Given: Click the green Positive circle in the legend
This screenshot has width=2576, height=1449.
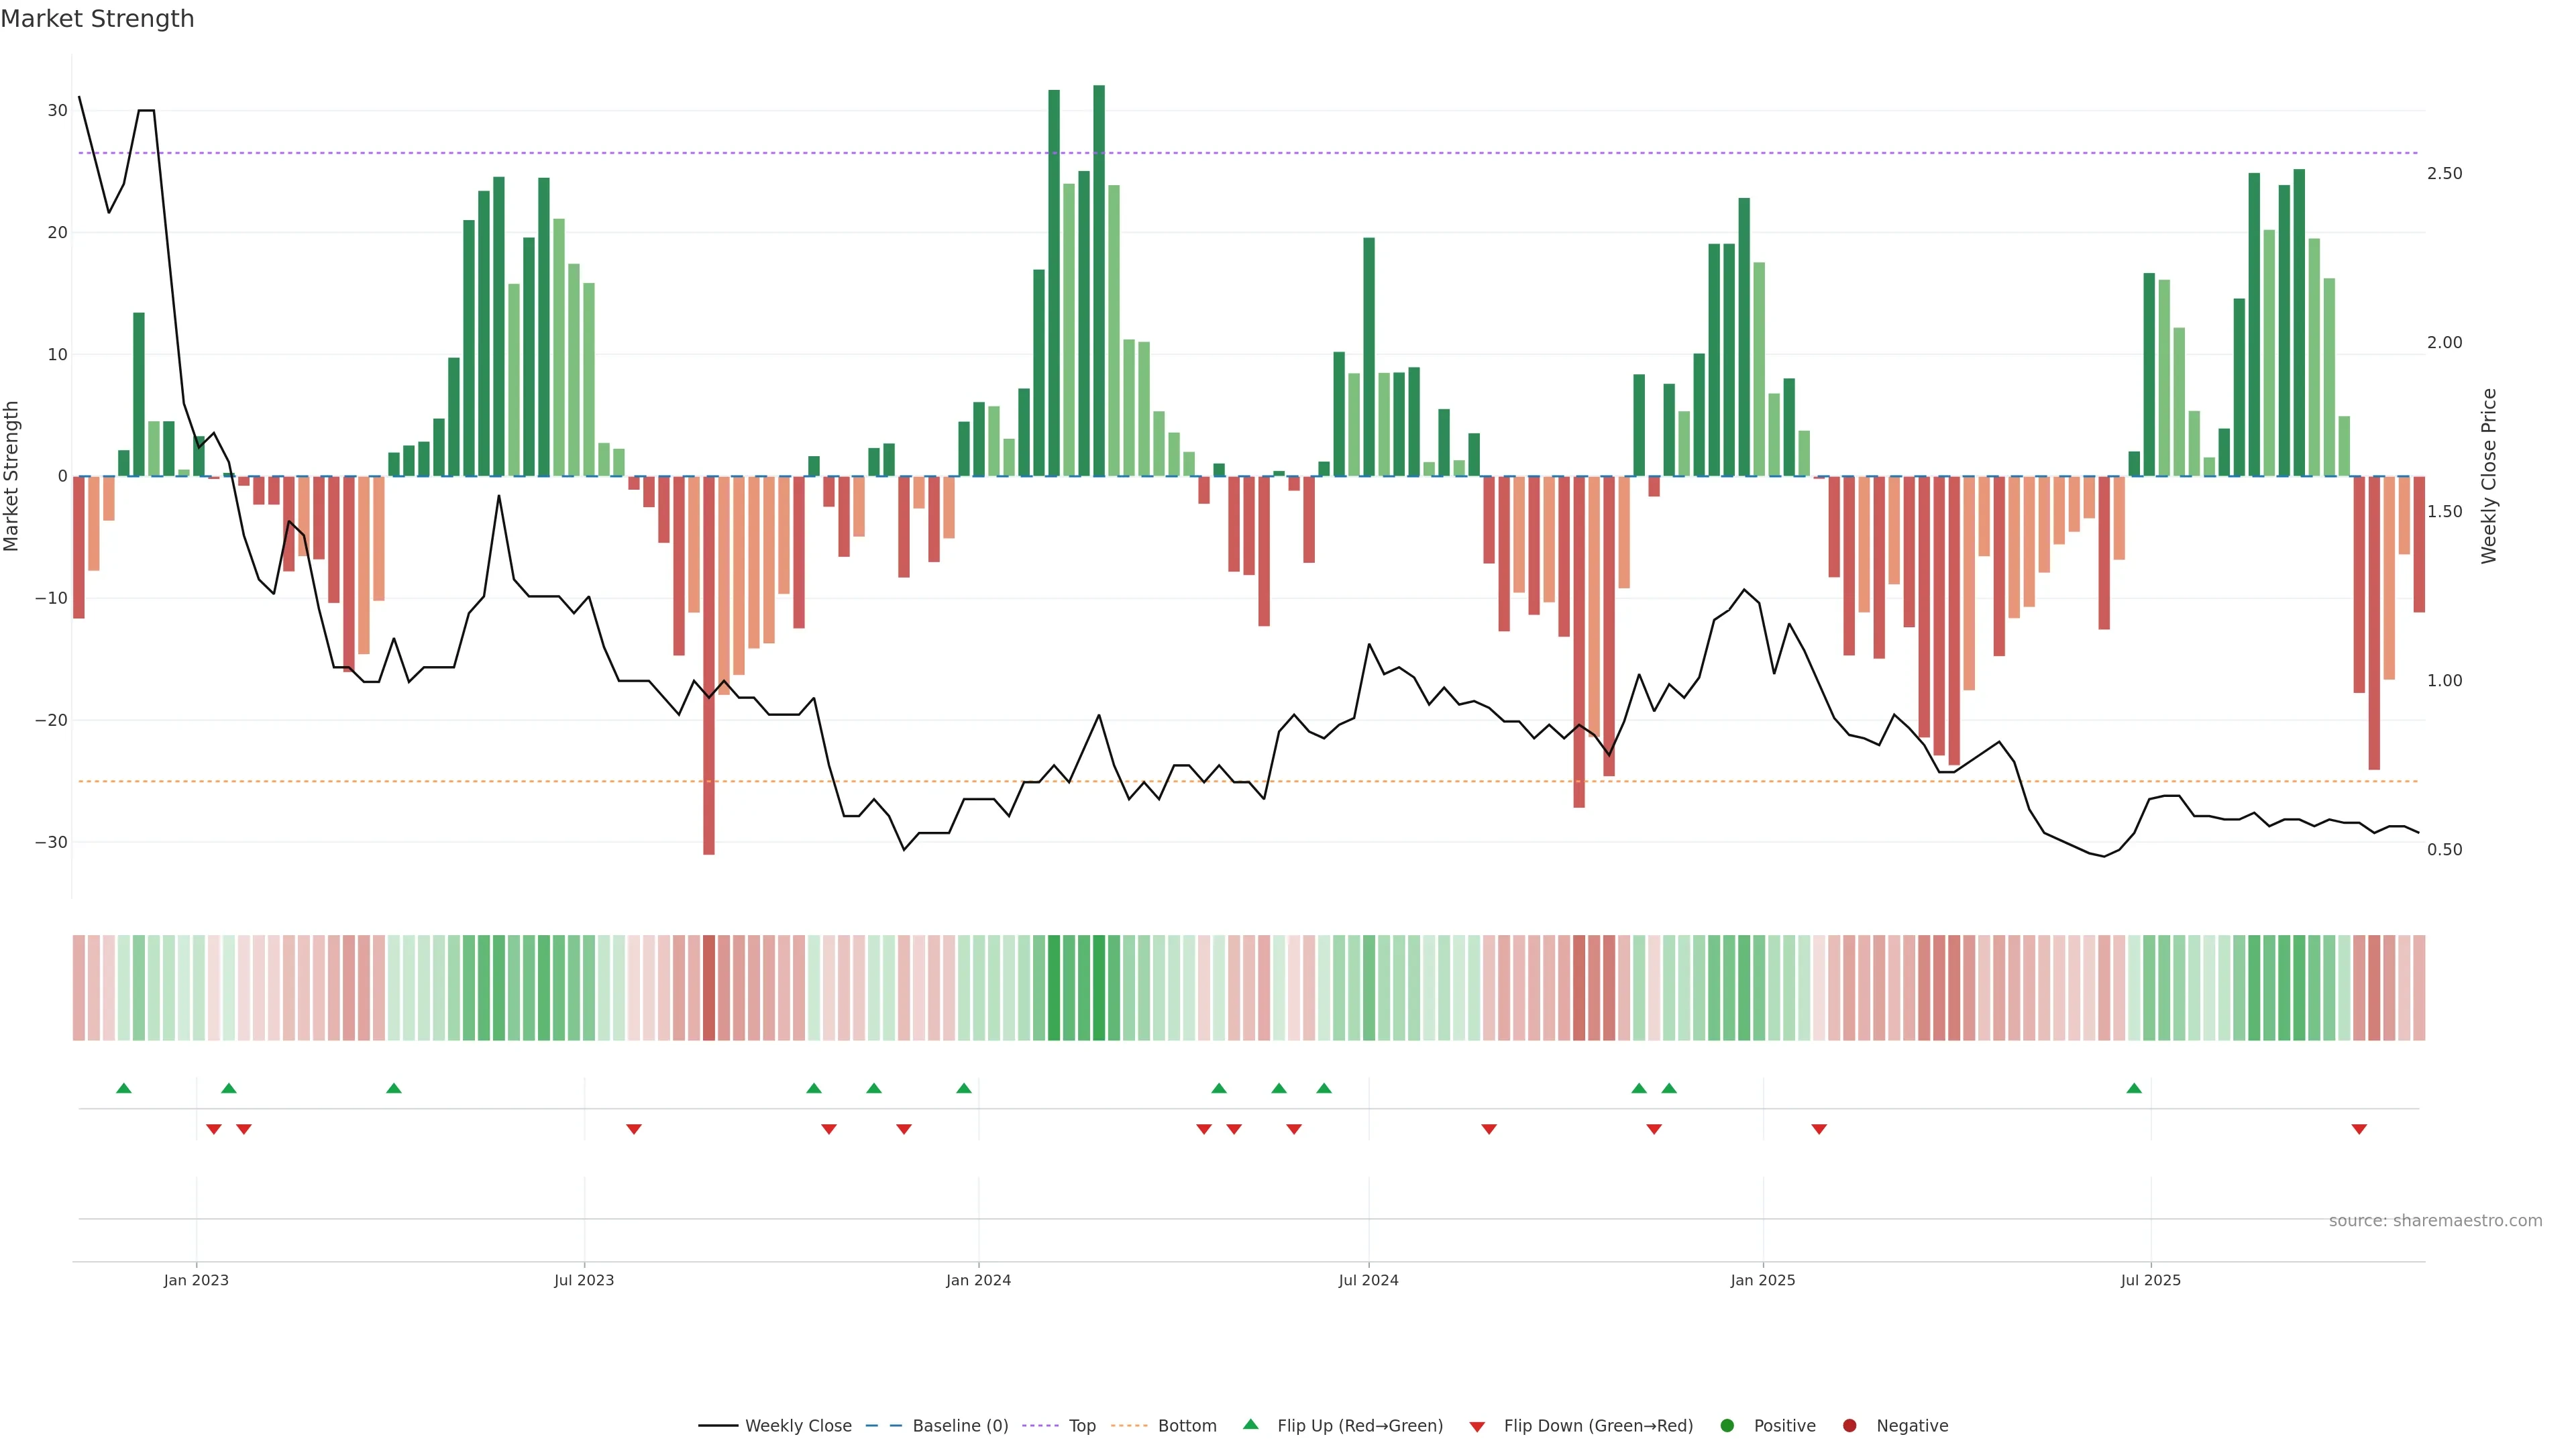Looking at the screenshot, I should [1727, 1426].
